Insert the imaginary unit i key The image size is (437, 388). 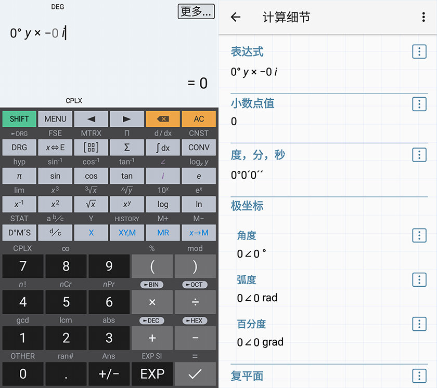tap(163, 176)
